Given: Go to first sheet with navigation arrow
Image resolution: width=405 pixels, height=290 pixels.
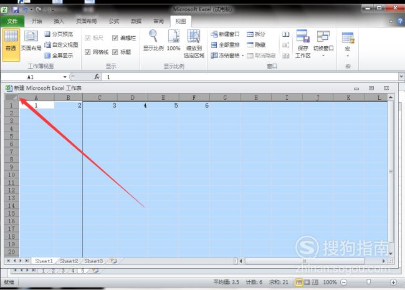Looking at the screenshot, I should tap(8, 261).
